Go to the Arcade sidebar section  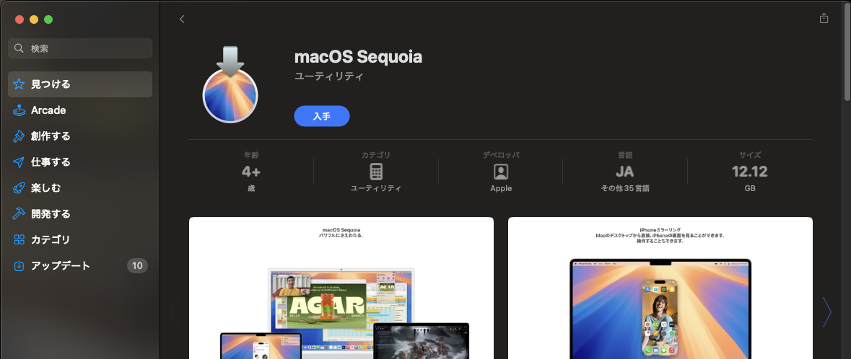(x=80, y=110)
